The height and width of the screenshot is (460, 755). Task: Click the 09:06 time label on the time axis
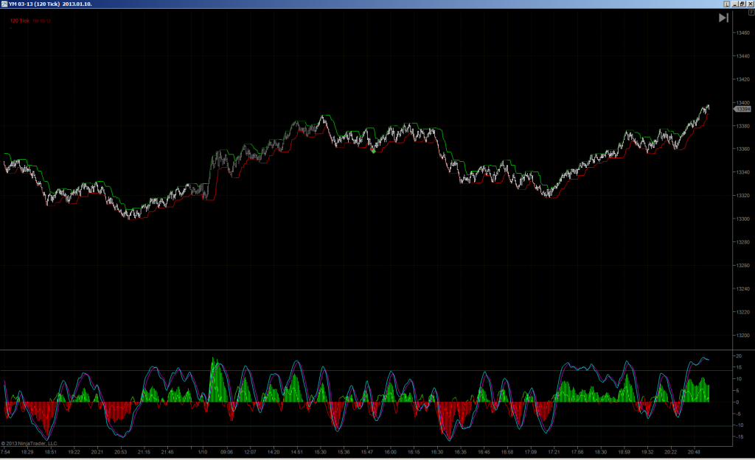pyautogui.click(x=226, y=452)
